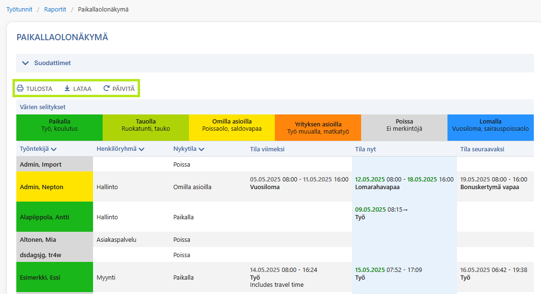Click Hallinto group for Admin, Nepton

pos(107,187)
